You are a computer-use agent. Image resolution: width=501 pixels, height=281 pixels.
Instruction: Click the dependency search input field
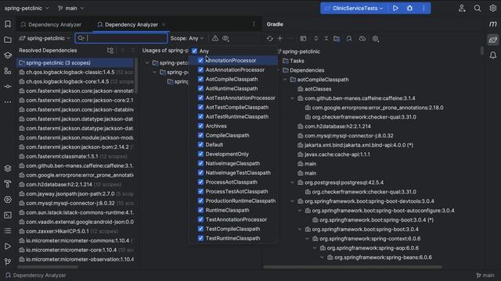point(121,38)
